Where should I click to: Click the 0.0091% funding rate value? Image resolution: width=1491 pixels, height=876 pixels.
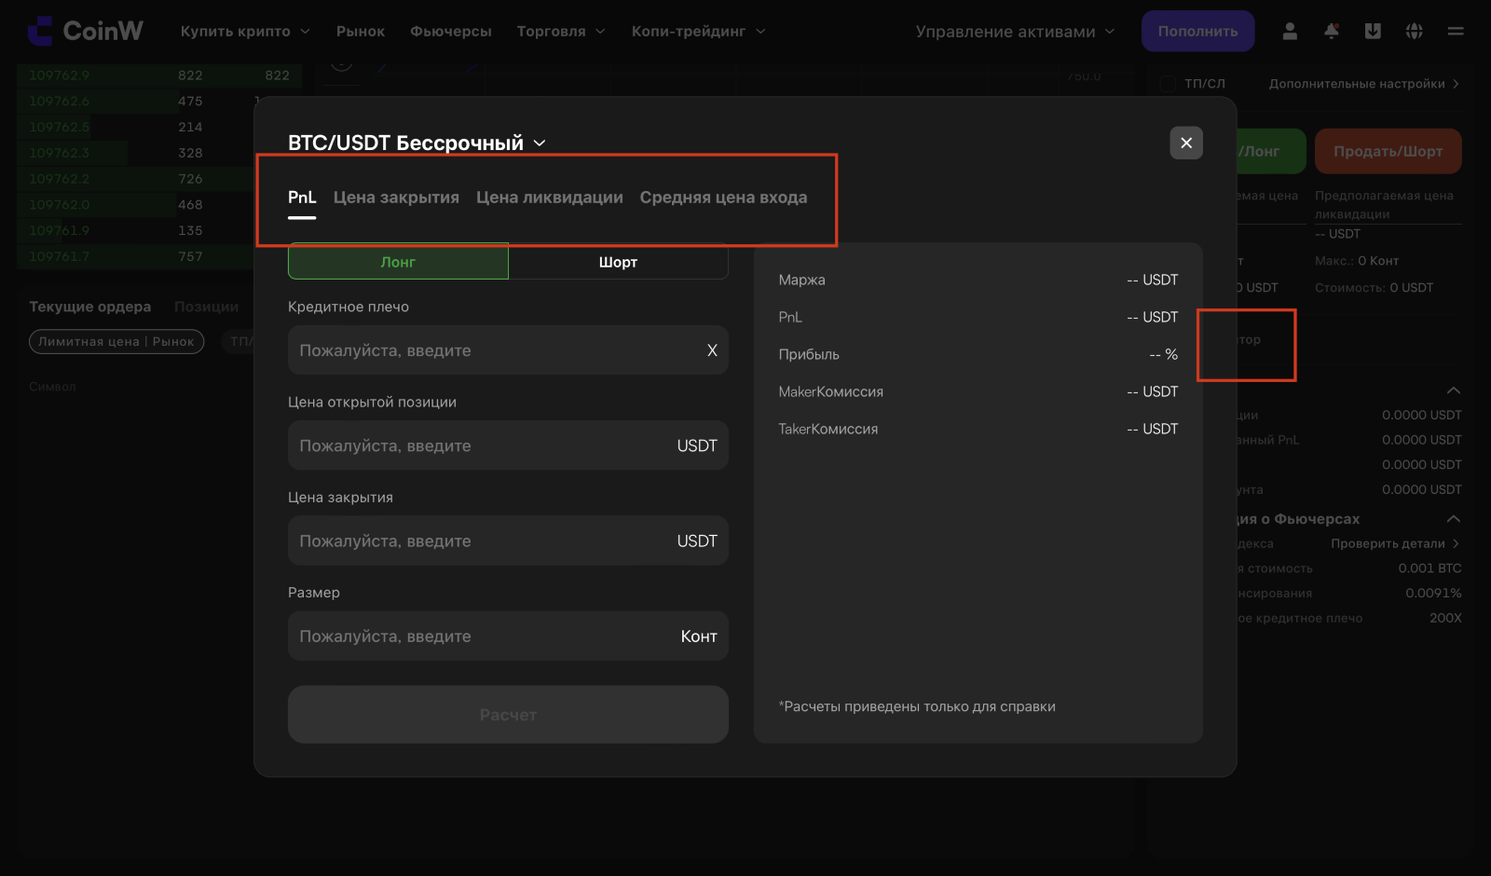click(1433, 593)
